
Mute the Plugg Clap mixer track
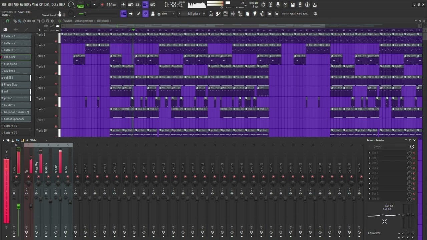coord(38,176)
